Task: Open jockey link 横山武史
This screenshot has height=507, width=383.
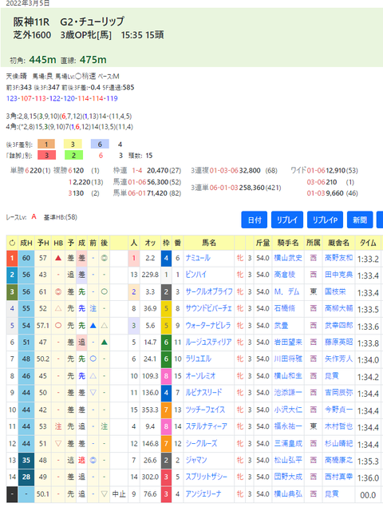Action: click(x=288, y=258)
